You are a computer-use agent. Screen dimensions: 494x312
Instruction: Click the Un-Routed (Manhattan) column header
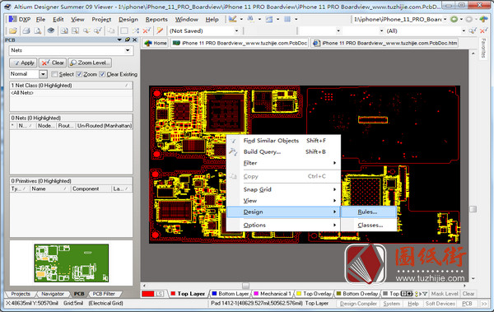[x=105, y=126]
